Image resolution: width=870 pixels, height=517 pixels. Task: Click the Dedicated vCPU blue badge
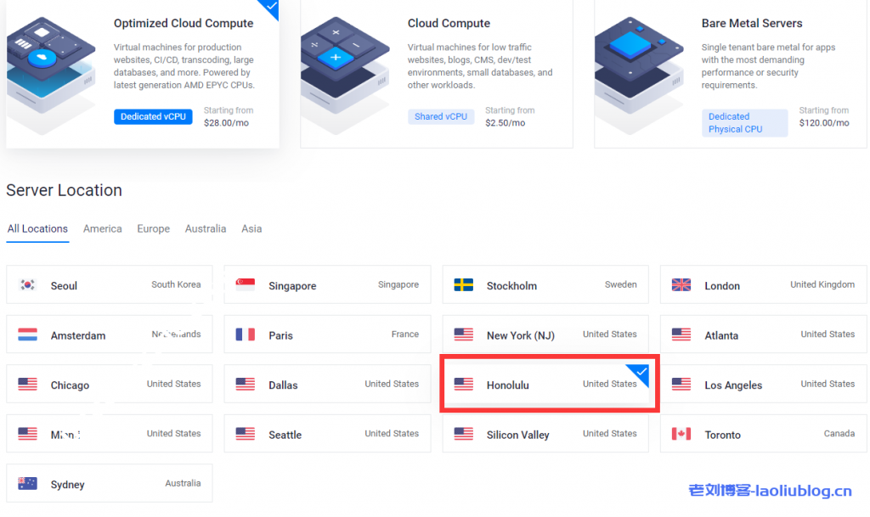pyautogui.click(x=153, y=116)
